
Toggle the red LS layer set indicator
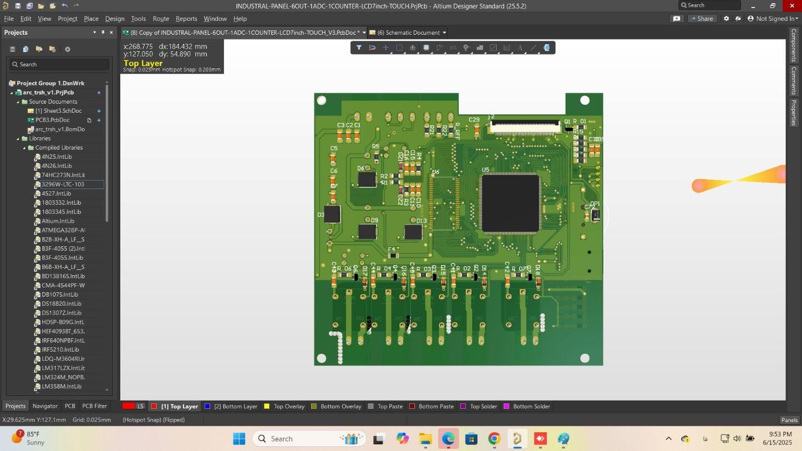click(134, 406)
